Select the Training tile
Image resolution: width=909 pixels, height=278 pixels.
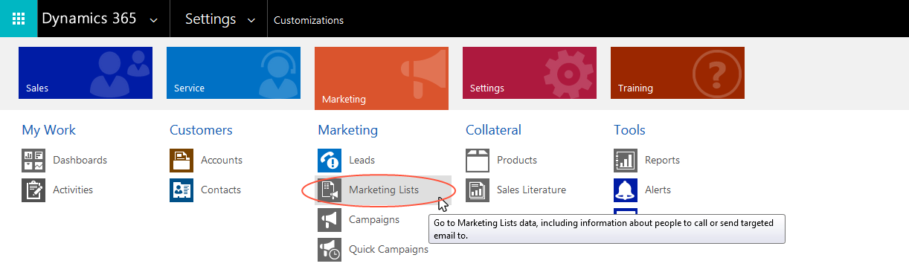point(678,73)
